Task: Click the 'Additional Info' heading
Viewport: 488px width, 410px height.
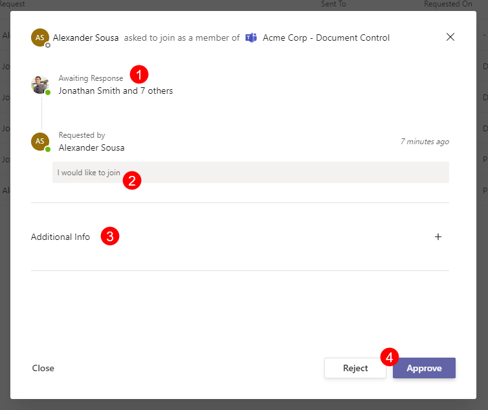Action: pos(60,237)
